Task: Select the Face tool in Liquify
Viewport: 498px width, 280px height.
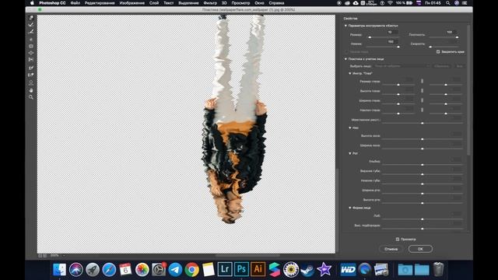Action: 31,82
